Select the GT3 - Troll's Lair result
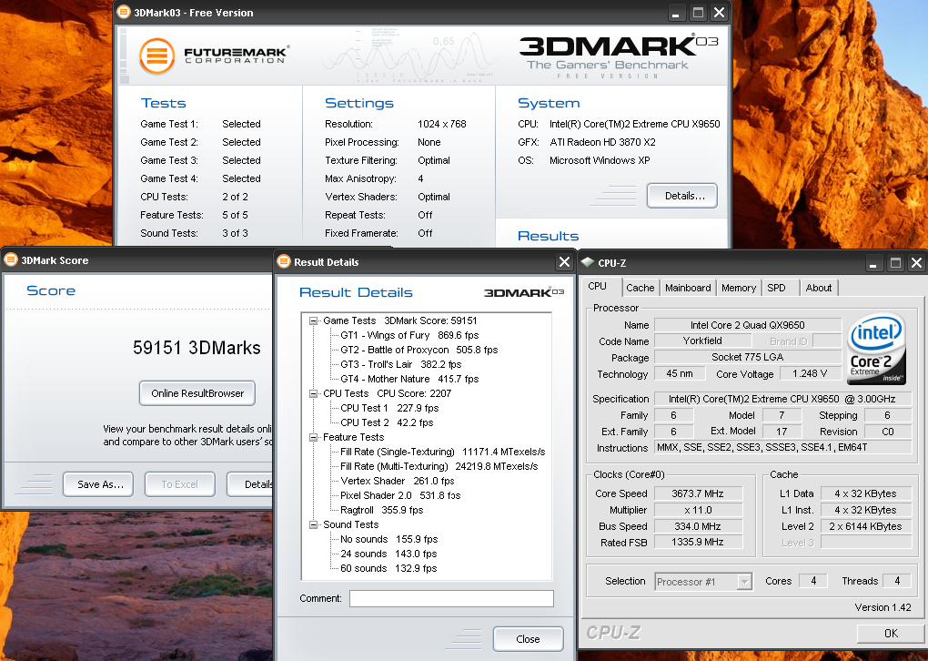Viewport: 928px width, 661px height. (x=401, y=364)
